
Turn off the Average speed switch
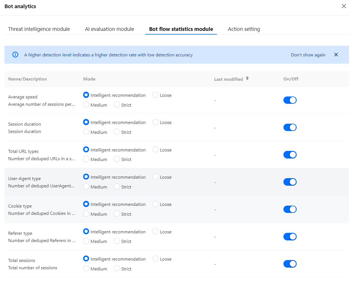pyautogui.click(x=290, y=100)
